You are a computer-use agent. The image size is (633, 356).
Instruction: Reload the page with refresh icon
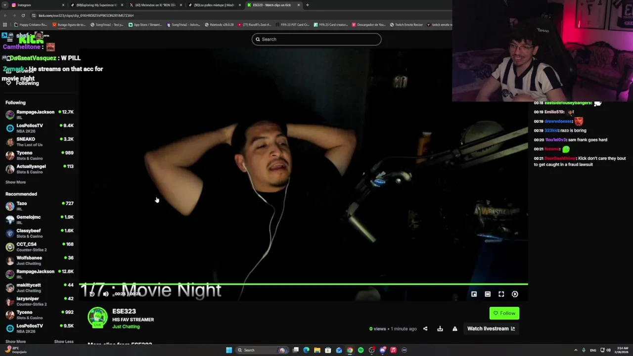point(23,15)
